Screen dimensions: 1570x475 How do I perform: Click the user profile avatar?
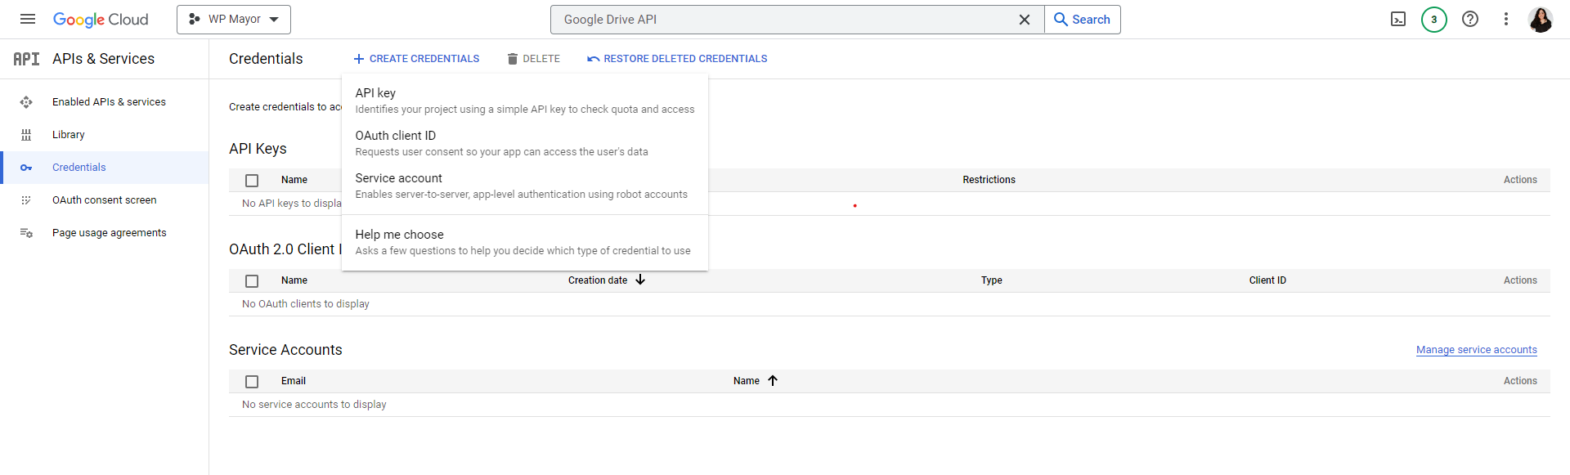click(x=1541, y=19)
